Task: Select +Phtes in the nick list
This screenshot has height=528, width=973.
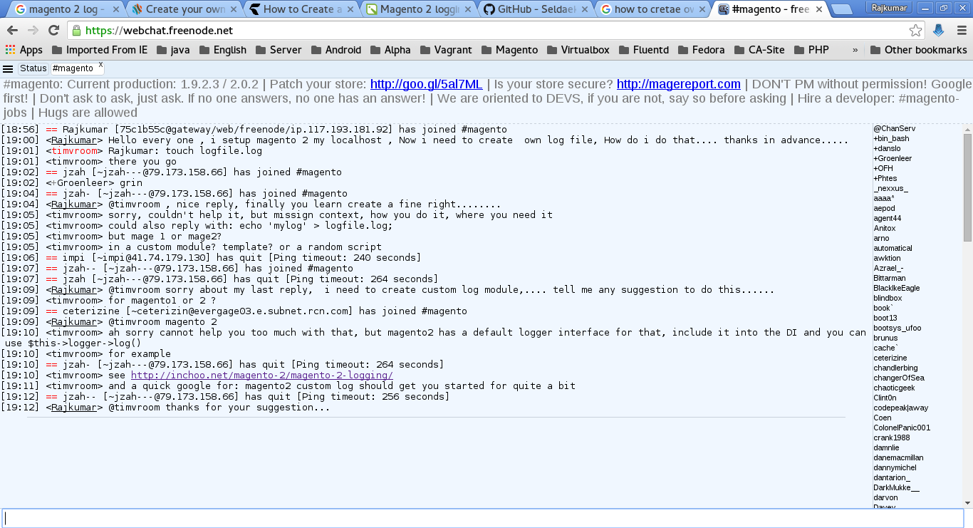Action: (x=885, y=178)
